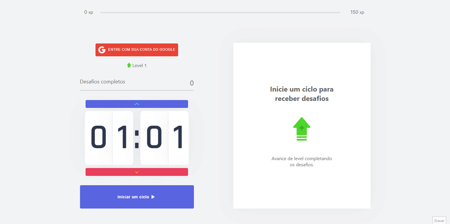This screenshot has height=224, width=450.
Task: Click the completed challenges count 0
Action: point(192,83)
